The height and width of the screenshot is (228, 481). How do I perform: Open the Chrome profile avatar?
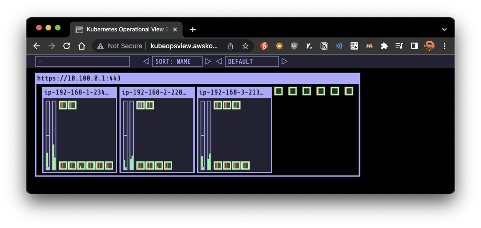tap(429, 46)
